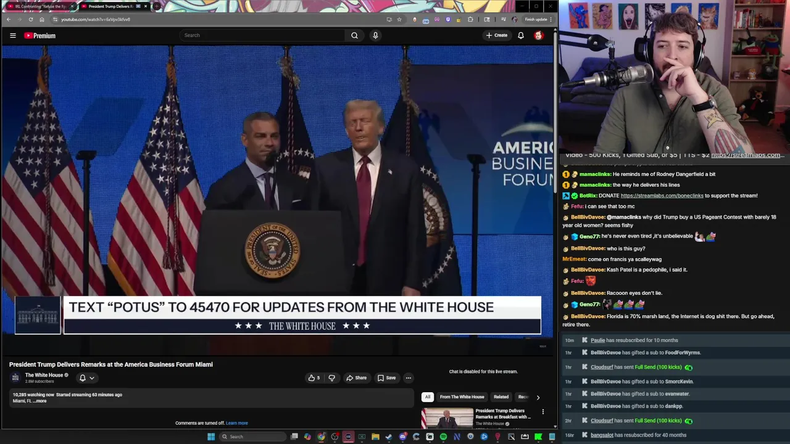This screenshot has width=790, height=444.
Task: Open Learn more link about comments
Action: point(236,423)
